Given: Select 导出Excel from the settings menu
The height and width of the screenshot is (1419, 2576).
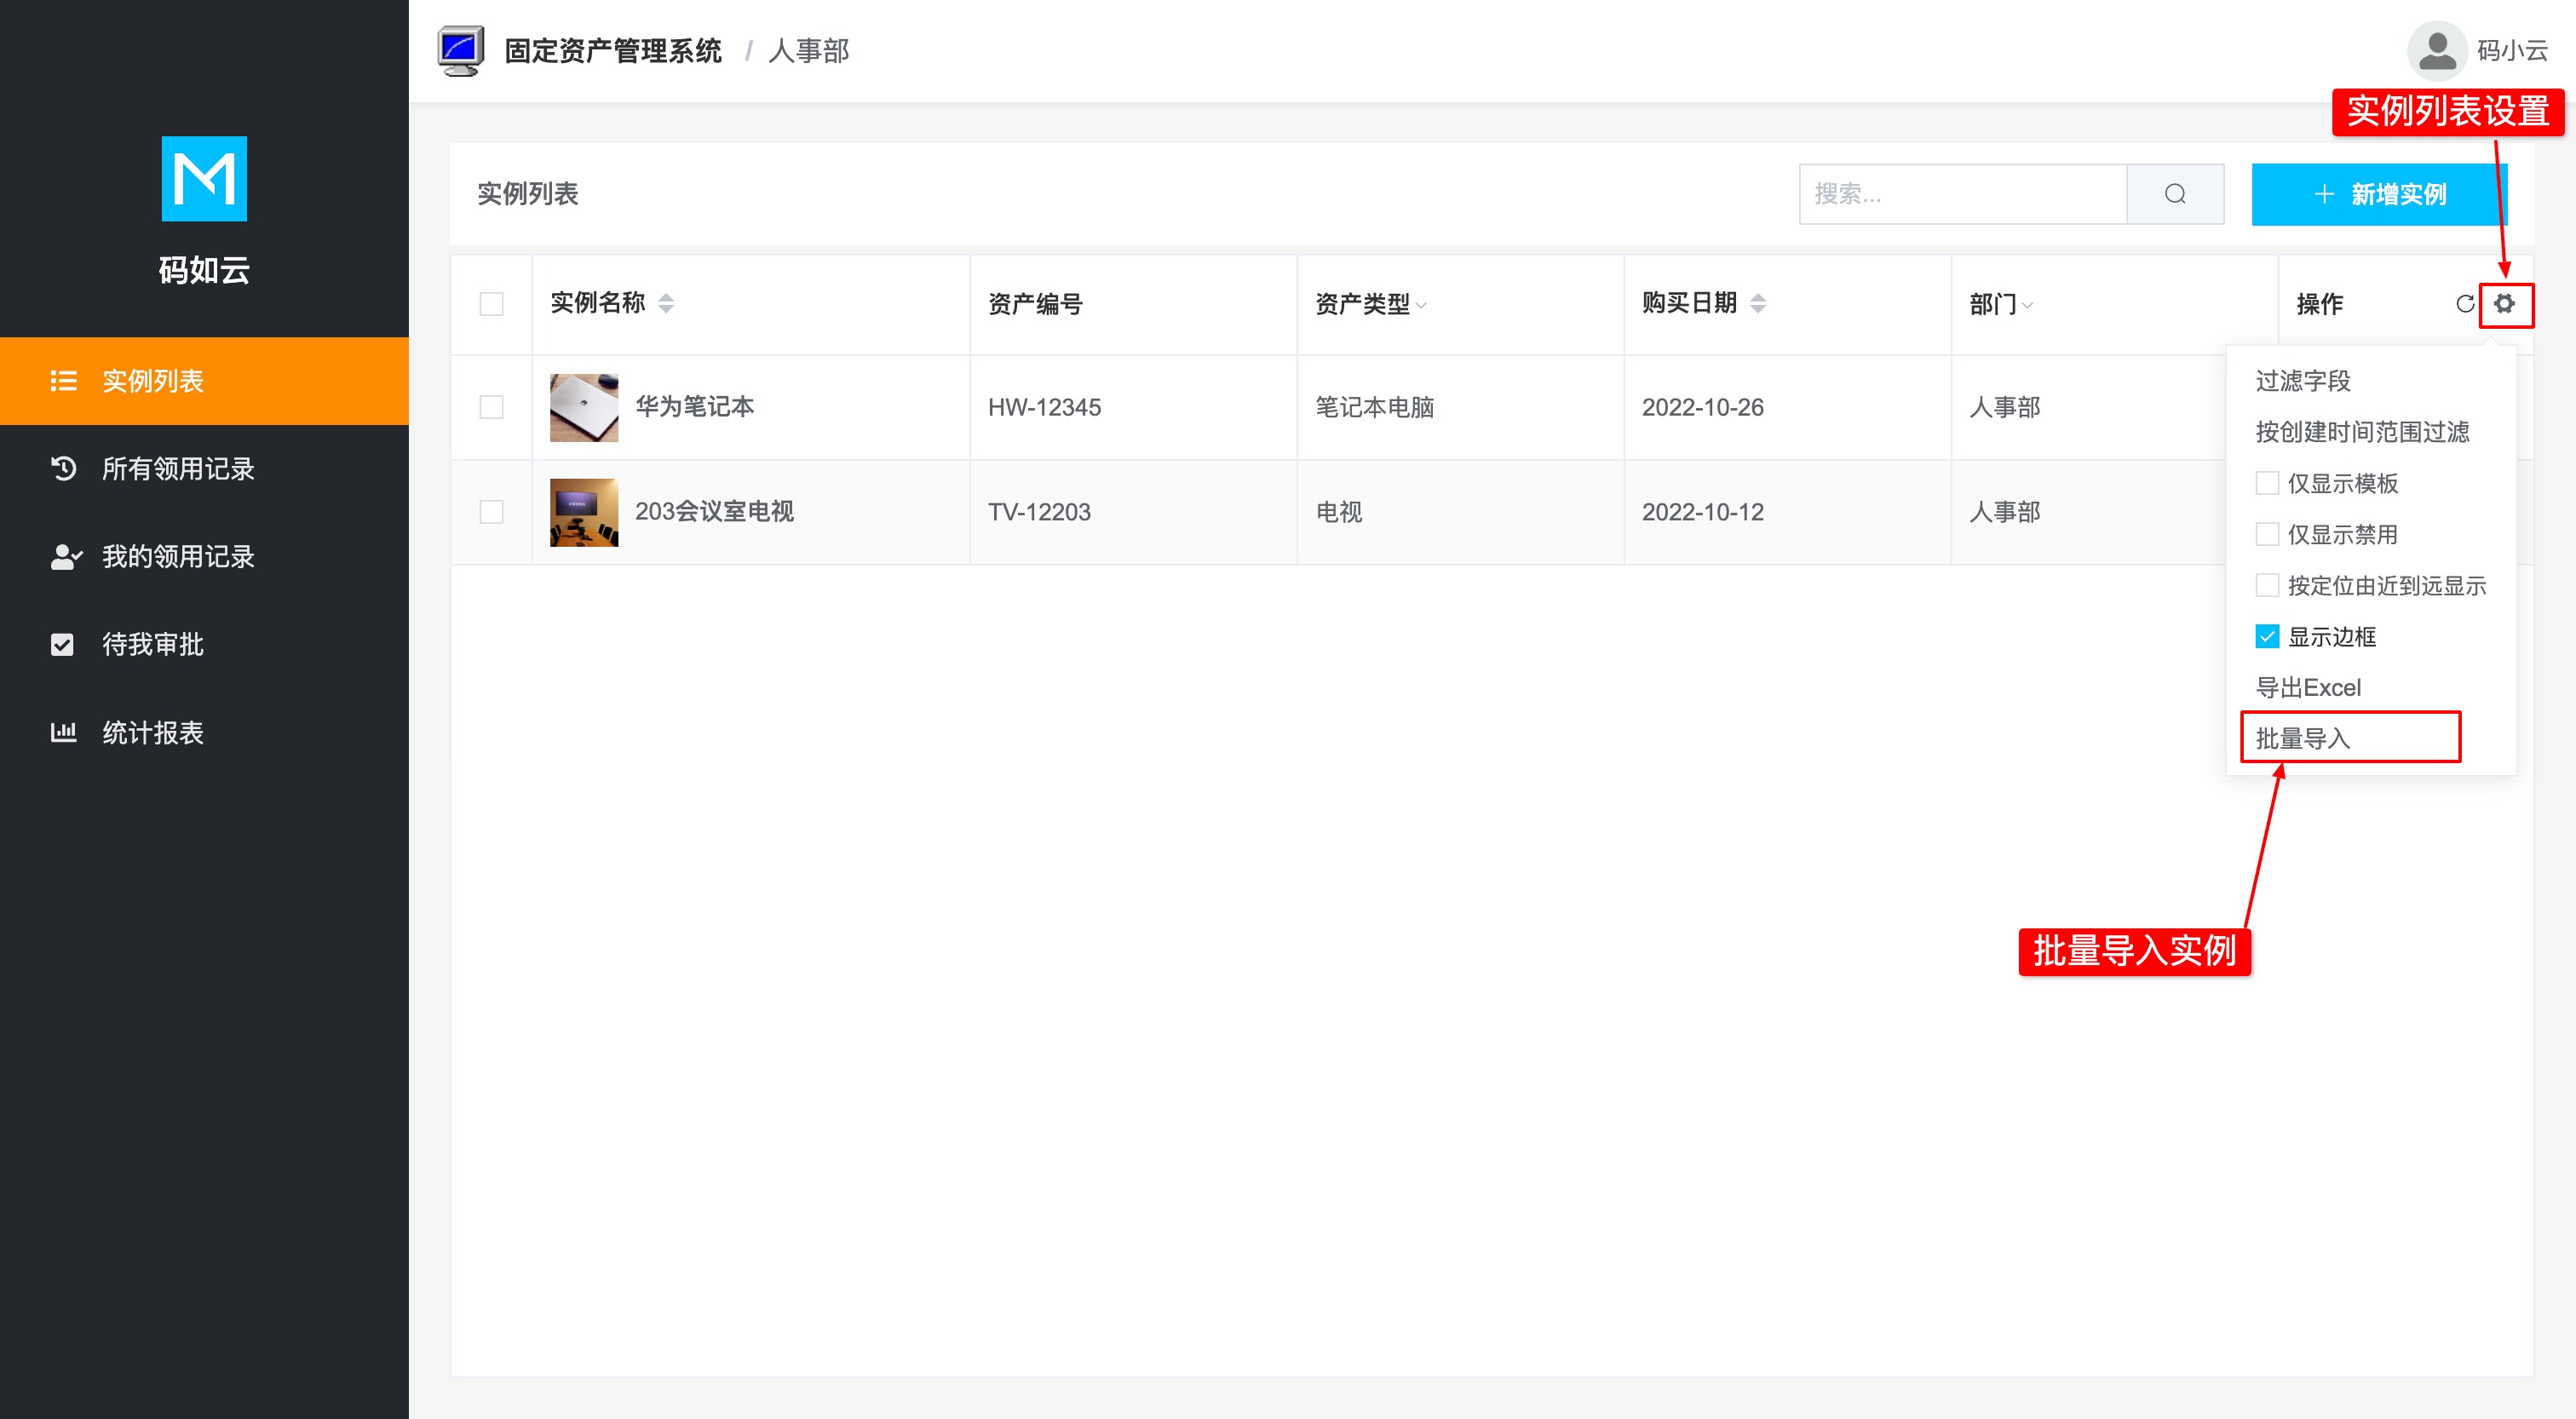Looking at the screenshot, I should coord(2308,687).
